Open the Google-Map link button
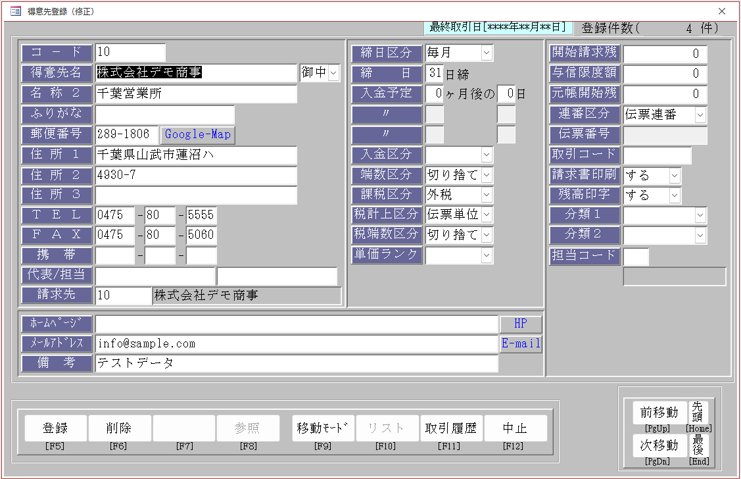This screenshot has height=479, width=741. click(x=197, y=135)
